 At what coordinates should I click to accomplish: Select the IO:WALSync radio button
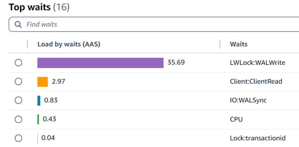coord(18,100)
